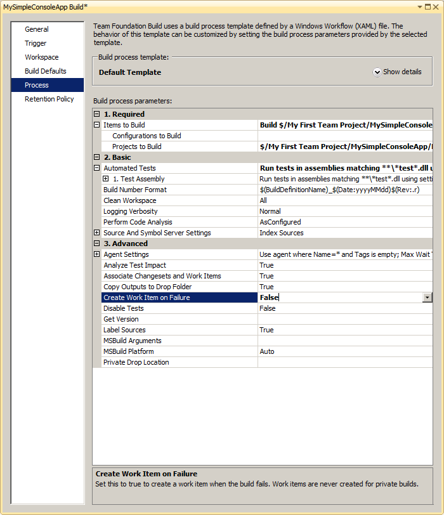Show details of the Default Template
This screenshot has height=515, width=444.
pos(397,72)
